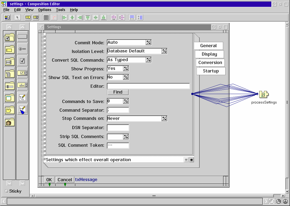Toggle the Sticky checkbox

point(7,191)
